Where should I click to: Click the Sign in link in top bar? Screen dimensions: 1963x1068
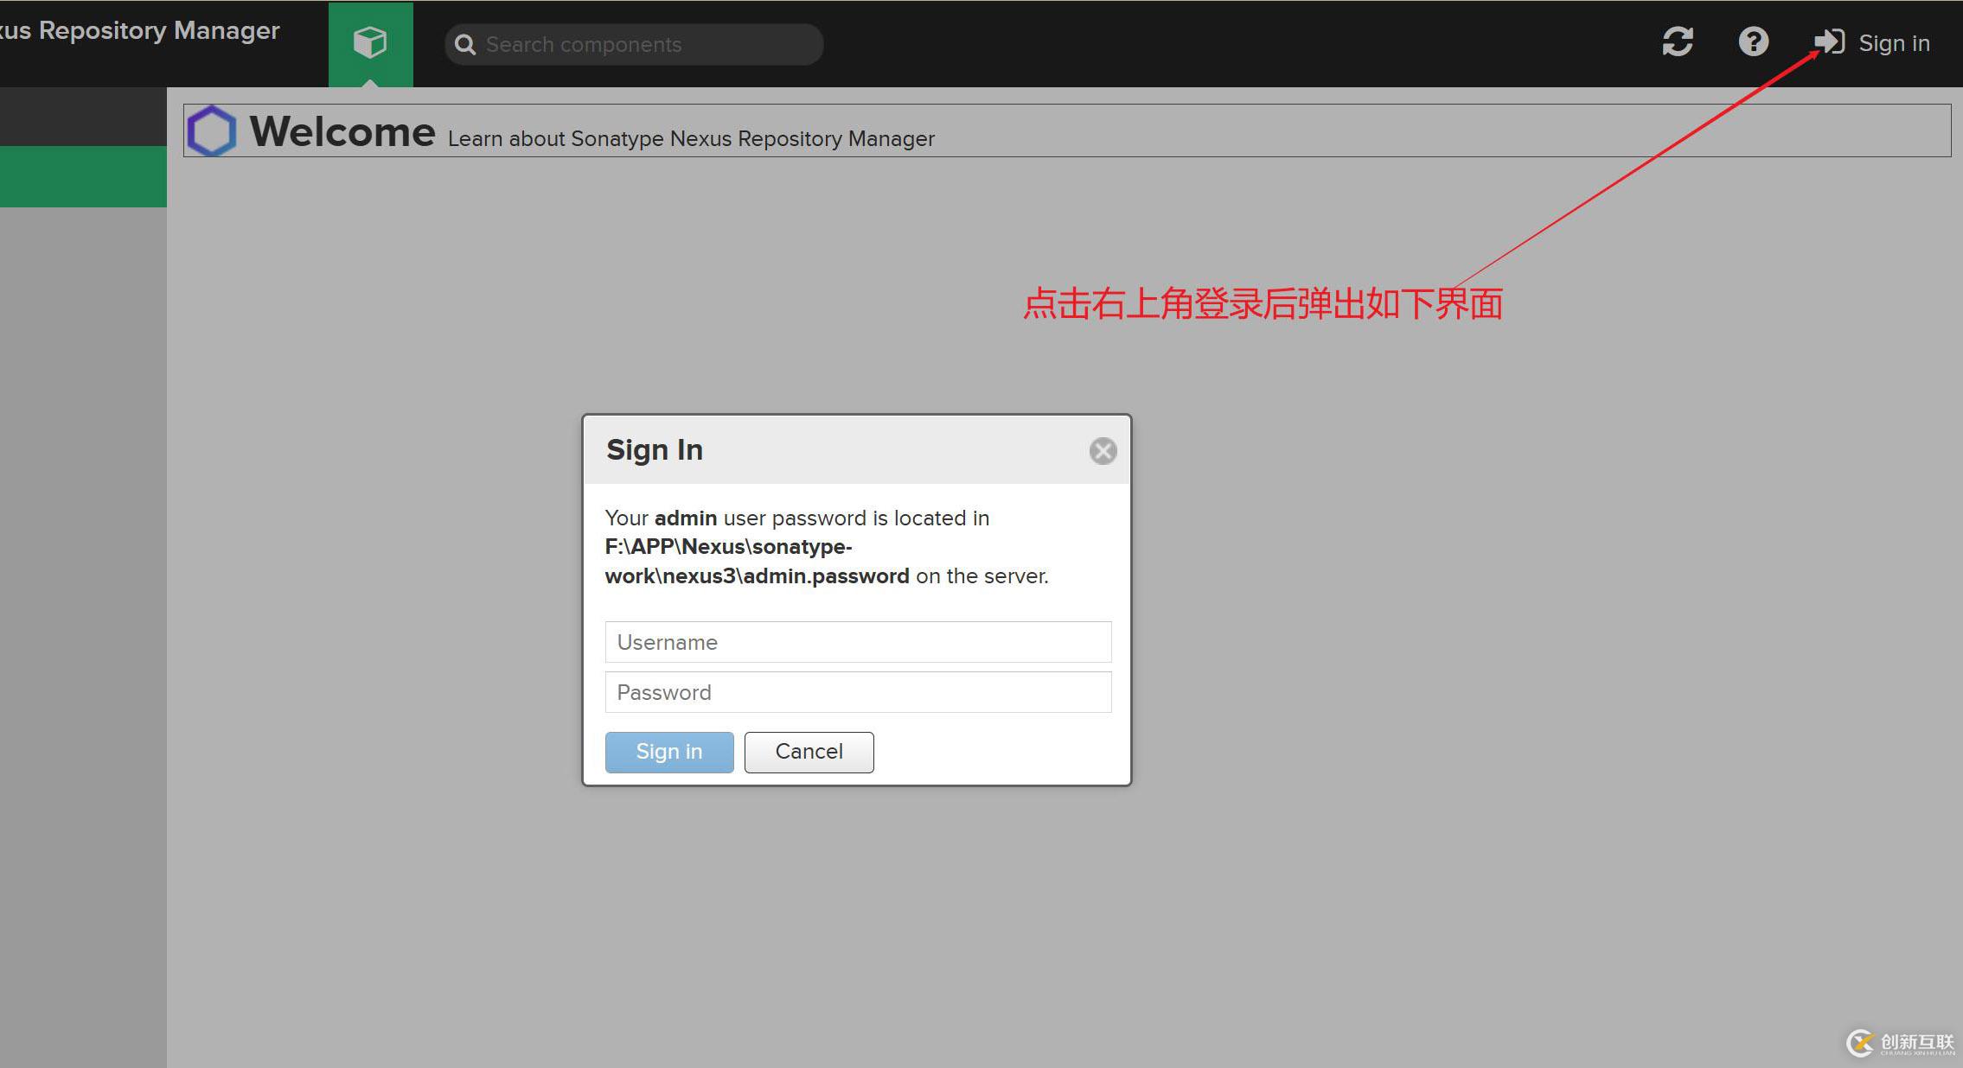[1894, 43]
